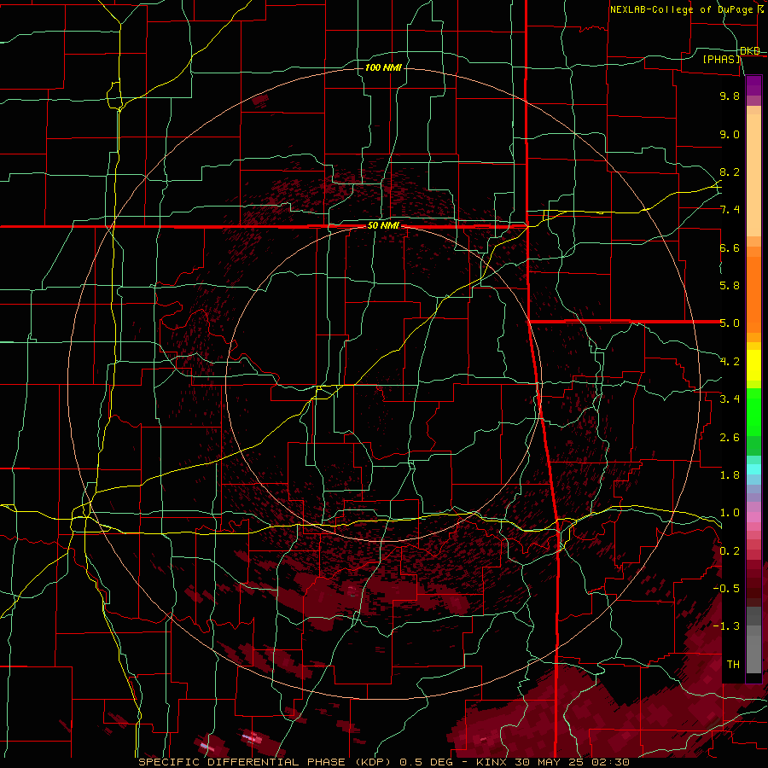Image resolution: width=768 pixels, height=768 pixels.
Task: Click the TH label on color scale
Action: tap(733, 665)
